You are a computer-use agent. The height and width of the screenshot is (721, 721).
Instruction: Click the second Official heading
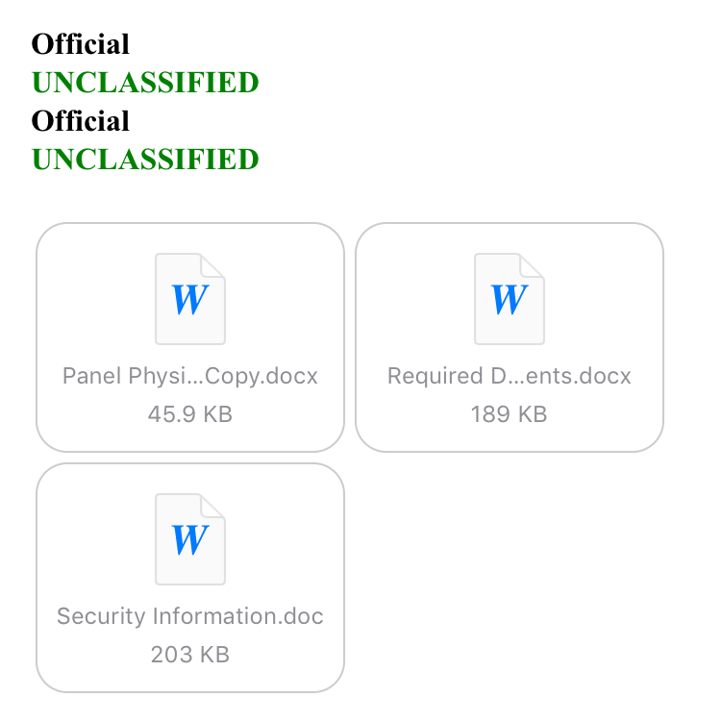coord(81,121)
